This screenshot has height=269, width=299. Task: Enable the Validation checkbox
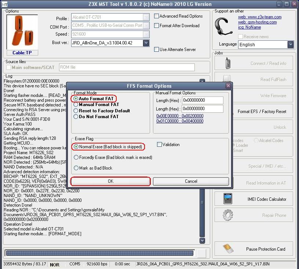pos(159,145)
